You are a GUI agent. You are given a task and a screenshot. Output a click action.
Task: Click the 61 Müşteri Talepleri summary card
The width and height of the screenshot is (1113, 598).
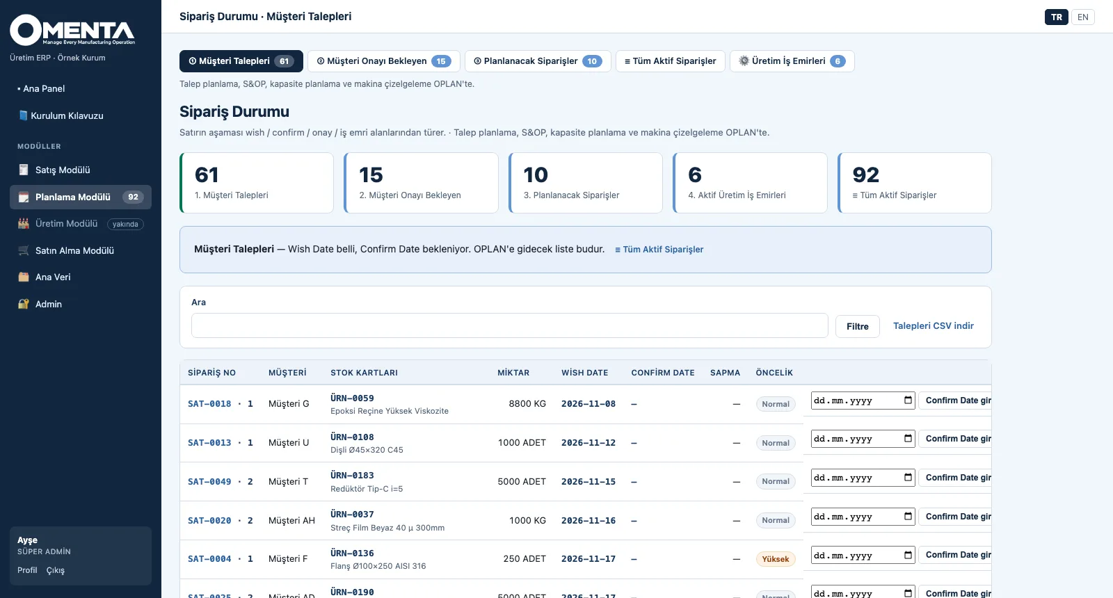tap(257, 183)
